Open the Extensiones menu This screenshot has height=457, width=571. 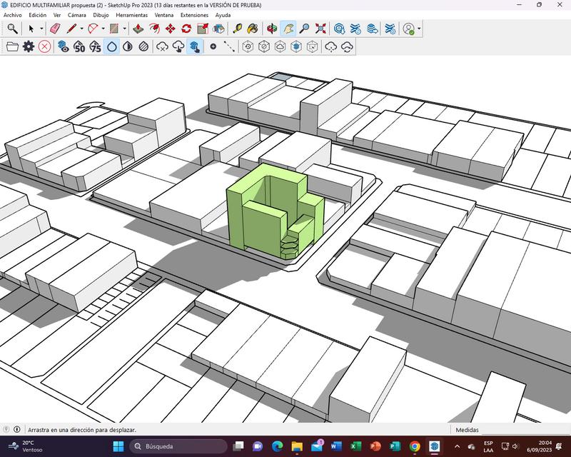[194, 15]
